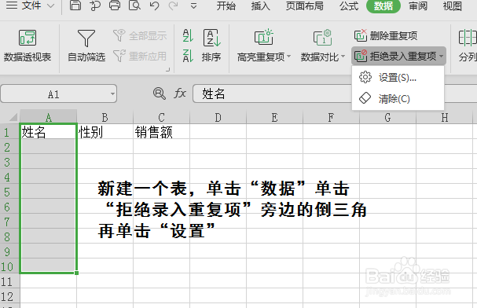Open the 排序 sort dialog

pos(211,46)
